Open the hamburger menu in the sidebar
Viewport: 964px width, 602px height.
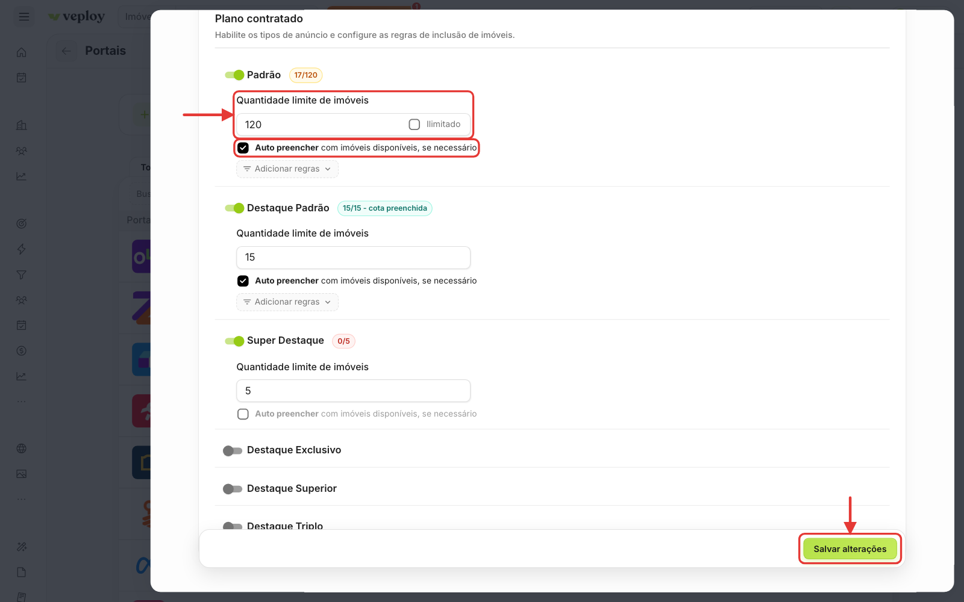point(24,17)
